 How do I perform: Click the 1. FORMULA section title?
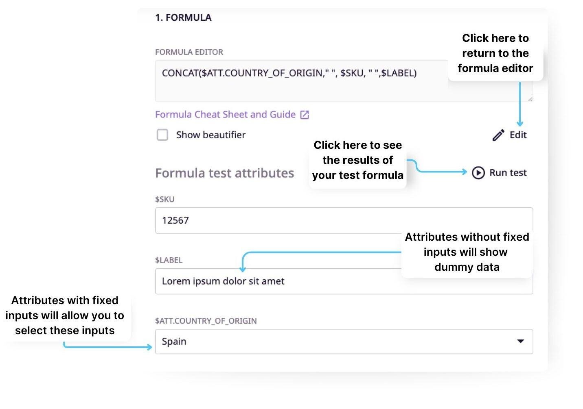tap(184, 17)
